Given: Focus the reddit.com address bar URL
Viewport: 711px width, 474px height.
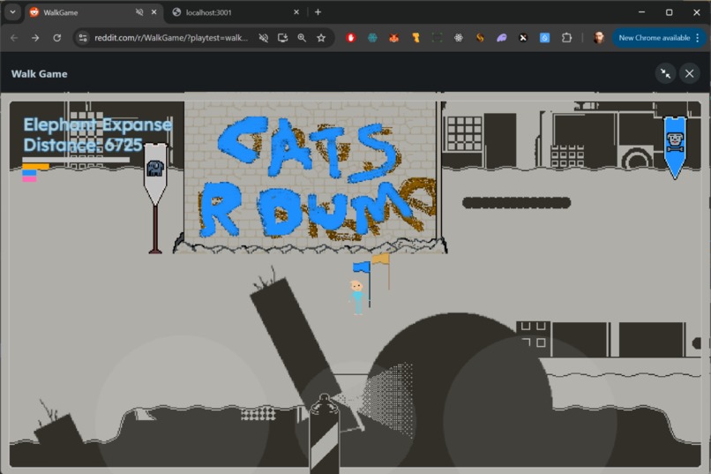Looking at the screenshot, I should point(171,38).
